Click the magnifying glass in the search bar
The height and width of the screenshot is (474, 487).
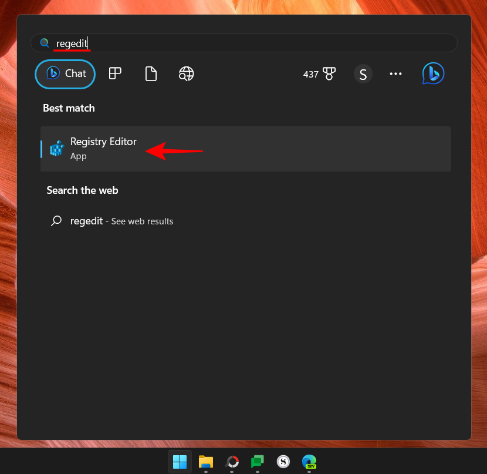(x=45, y=43)
